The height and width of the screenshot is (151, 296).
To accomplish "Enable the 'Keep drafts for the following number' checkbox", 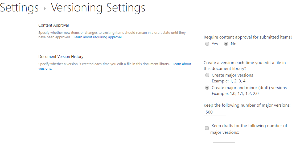I will [x=207, y=128].
